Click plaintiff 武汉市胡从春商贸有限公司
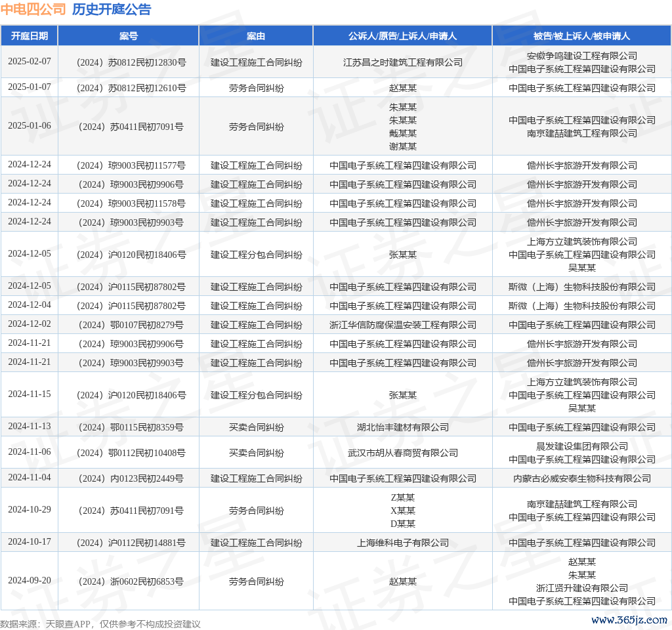The height and width of the screenshot is (630, 672). coord(402,453)
